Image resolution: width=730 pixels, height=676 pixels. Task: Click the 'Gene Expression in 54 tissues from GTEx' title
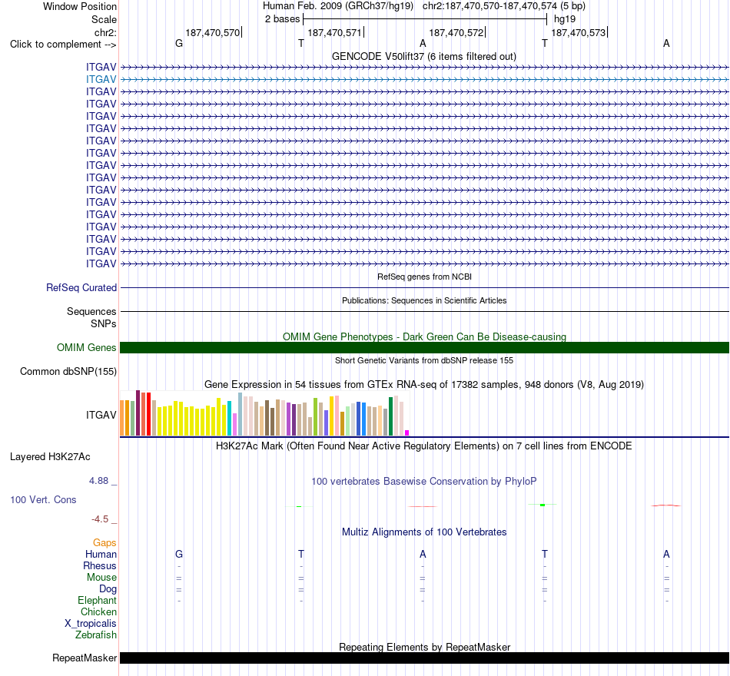pyautogui.click(x=424, y=385)
